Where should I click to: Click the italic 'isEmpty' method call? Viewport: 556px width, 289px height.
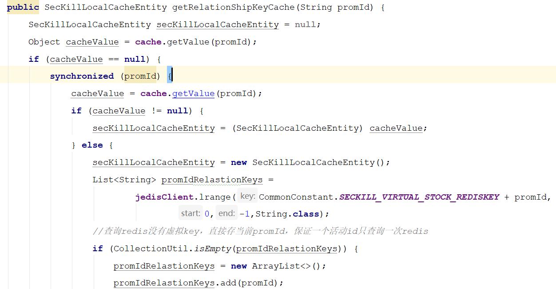pos(213,249)
